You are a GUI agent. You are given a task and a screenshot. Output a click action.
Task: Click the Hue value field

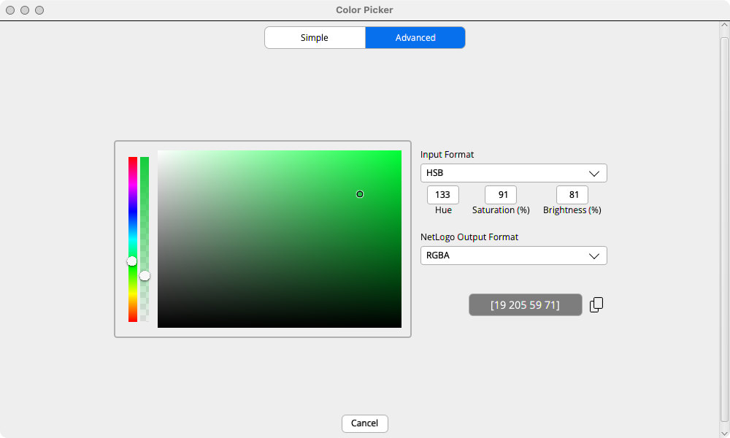pos(442,195)
